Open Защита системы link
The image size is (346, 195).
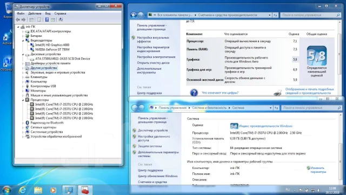point(150,146)
